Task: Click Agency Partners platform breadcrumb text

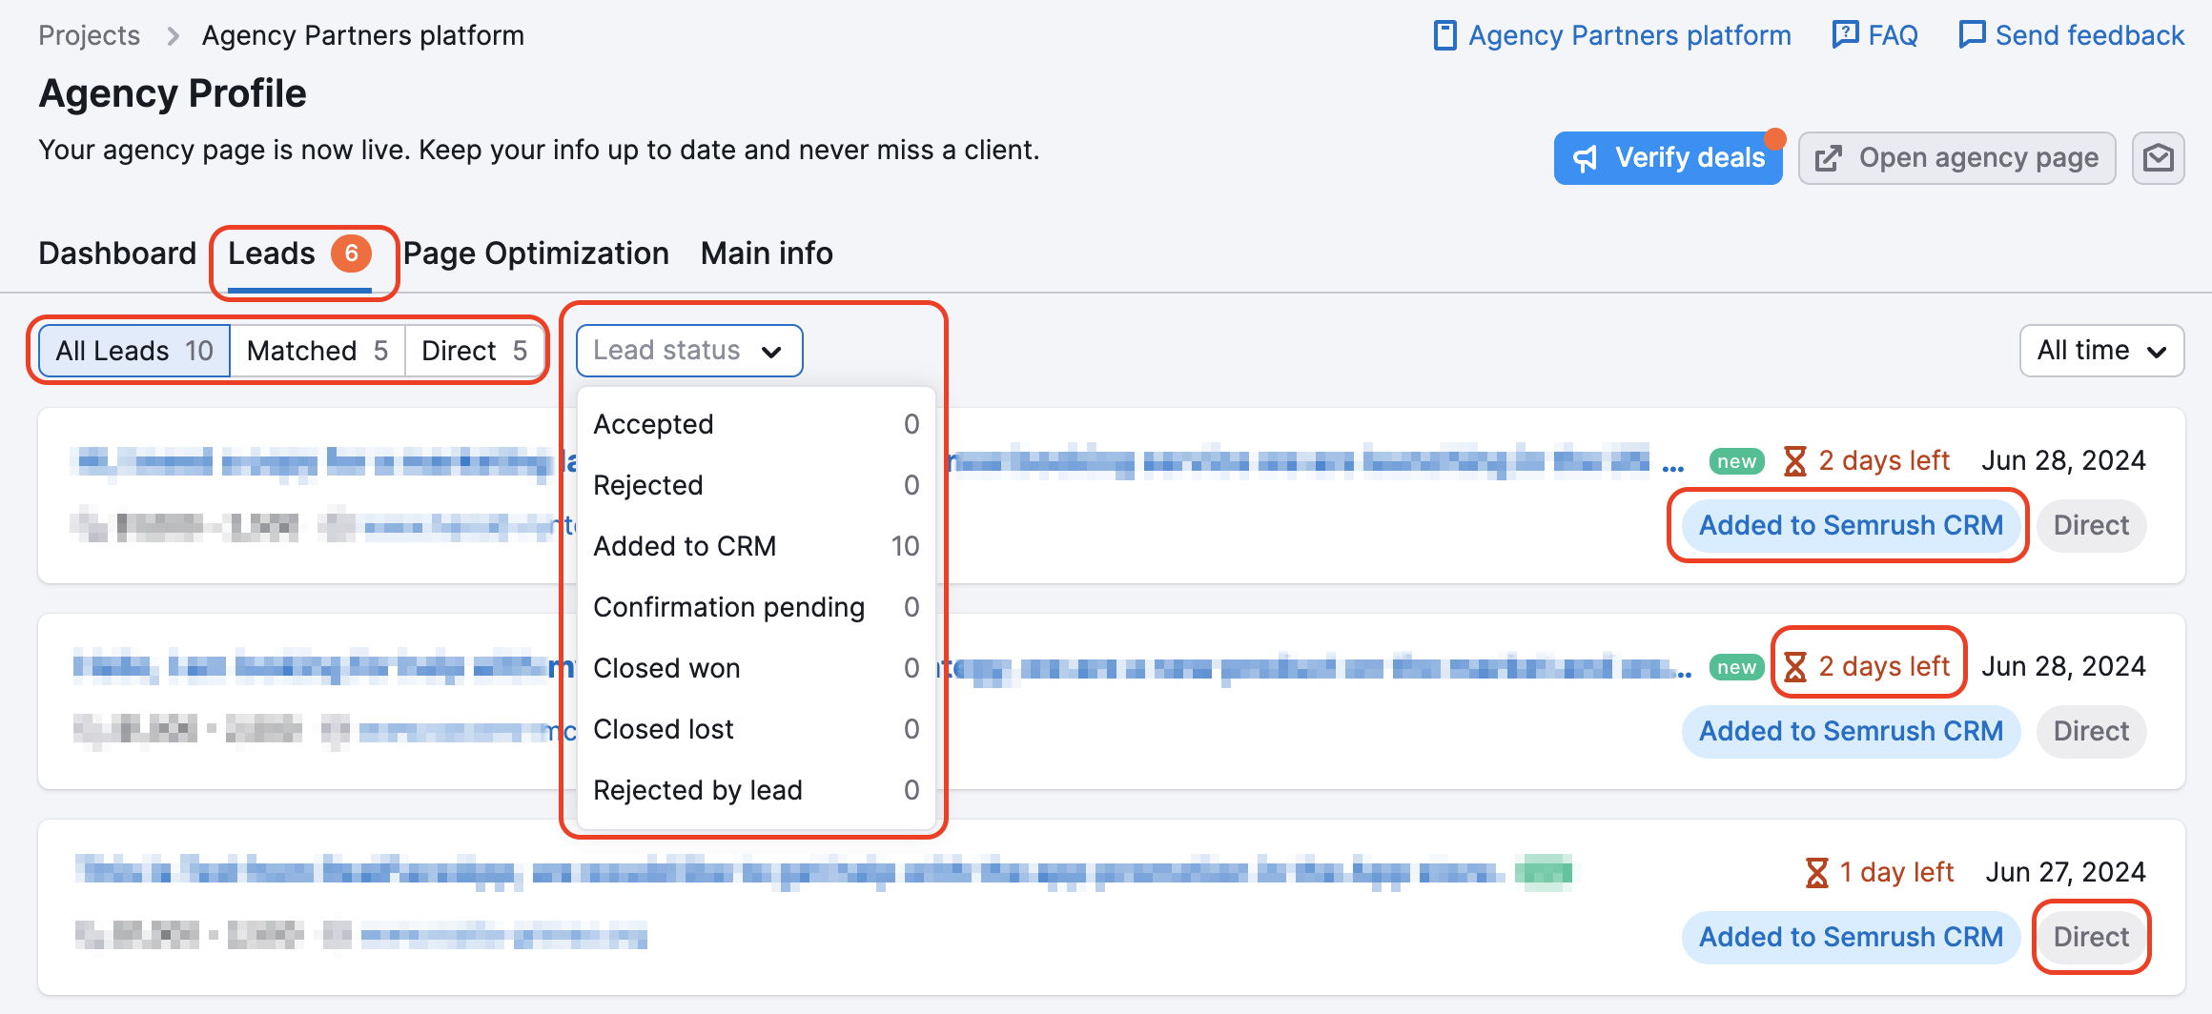Action: coord(362,35)
